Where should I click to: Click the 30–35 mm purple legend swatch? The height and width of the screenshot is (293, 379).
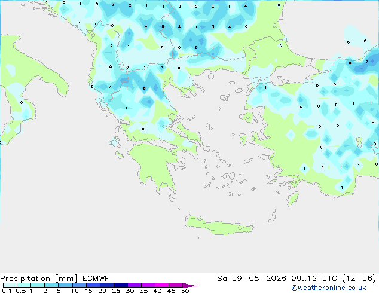click(134, 285)
